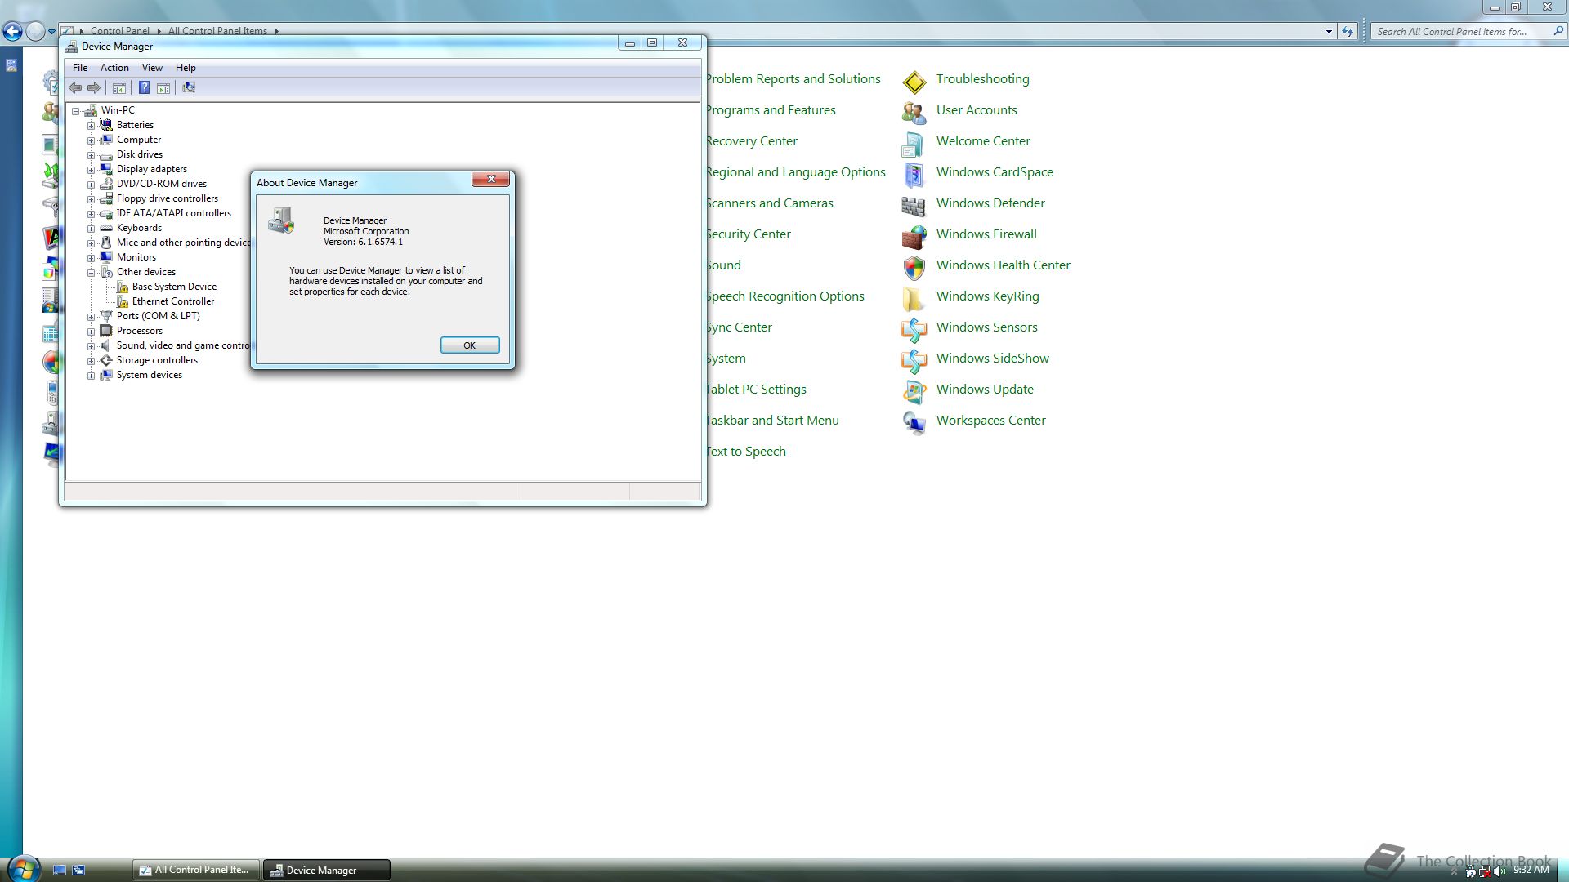Select IDE ATA/ATAPI controllers row
Viewport: 1569px width, 882px height.
[x=173, y=213]
